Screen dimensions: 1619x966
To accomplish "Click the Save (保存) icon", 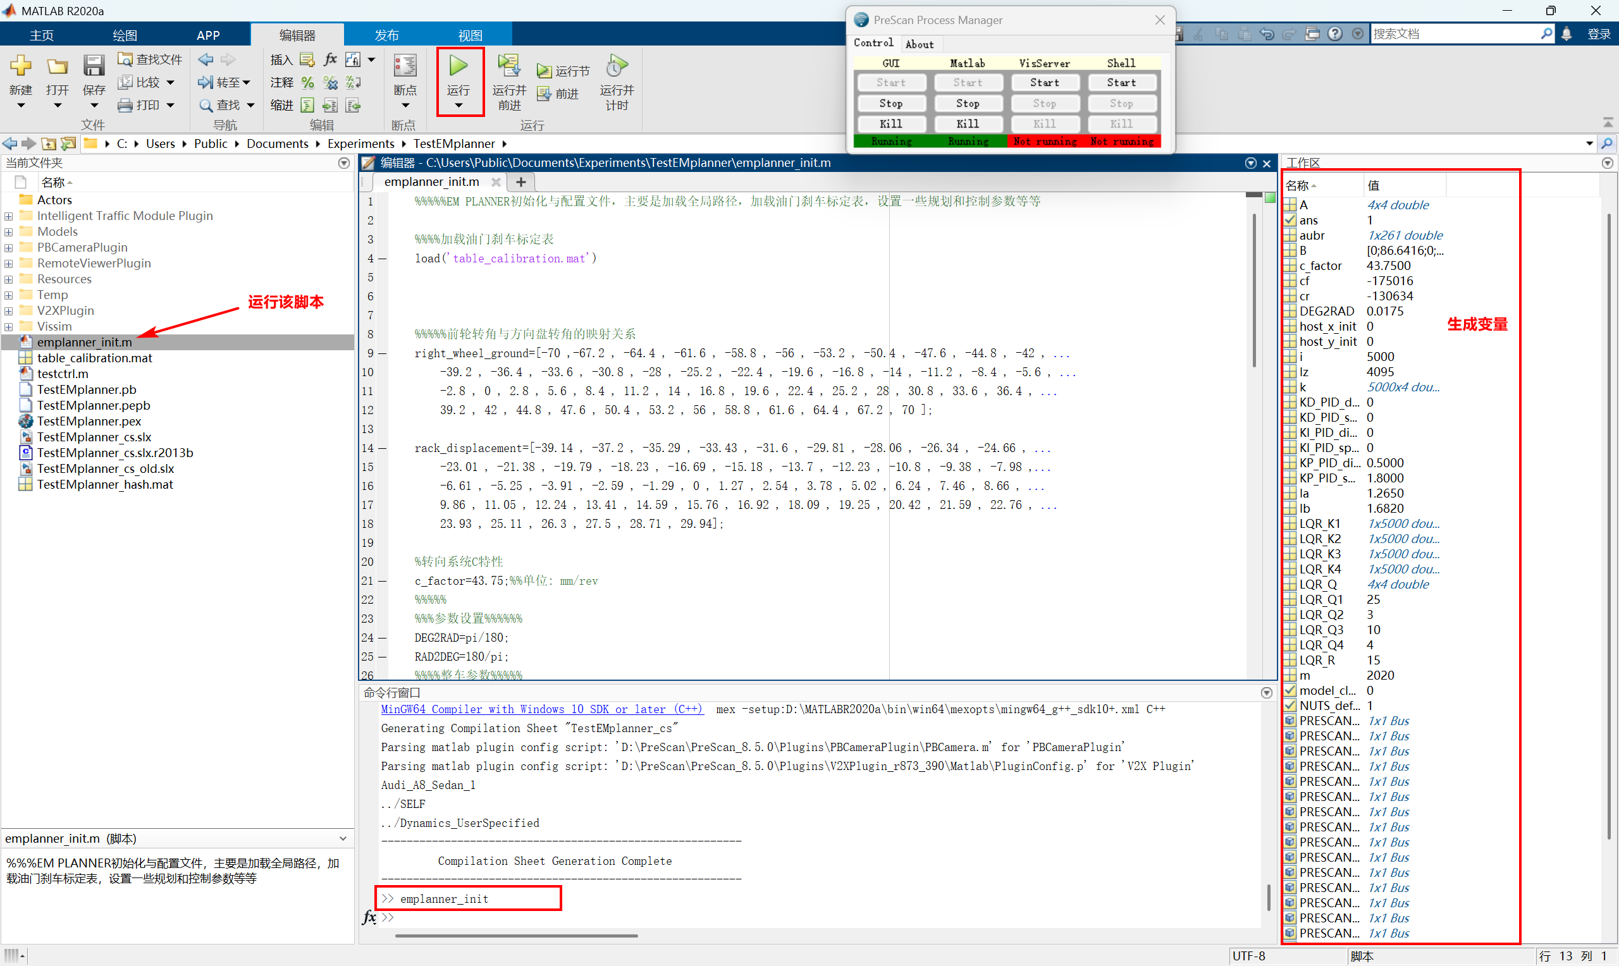I will tap(94, 66).
